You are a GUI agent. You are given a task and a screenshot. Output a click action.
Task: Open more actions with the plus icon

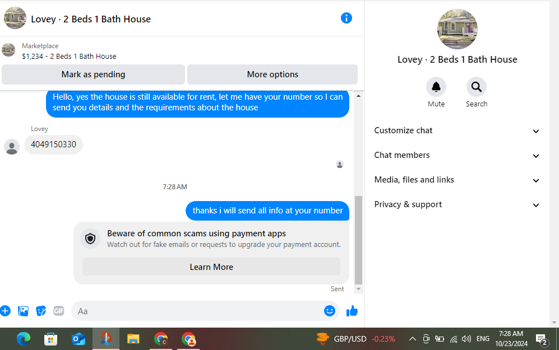[x=5, y=311]
